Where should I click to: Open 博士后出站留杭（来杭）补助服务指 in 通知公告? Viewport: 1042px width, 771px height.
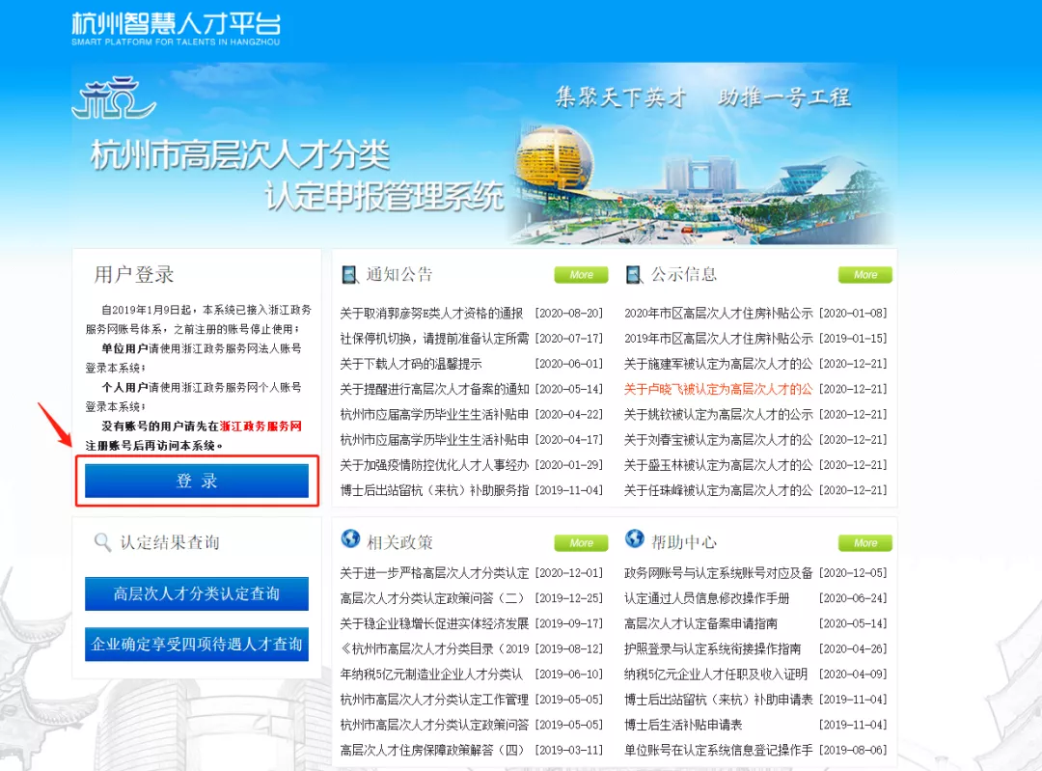click(434, 490)
